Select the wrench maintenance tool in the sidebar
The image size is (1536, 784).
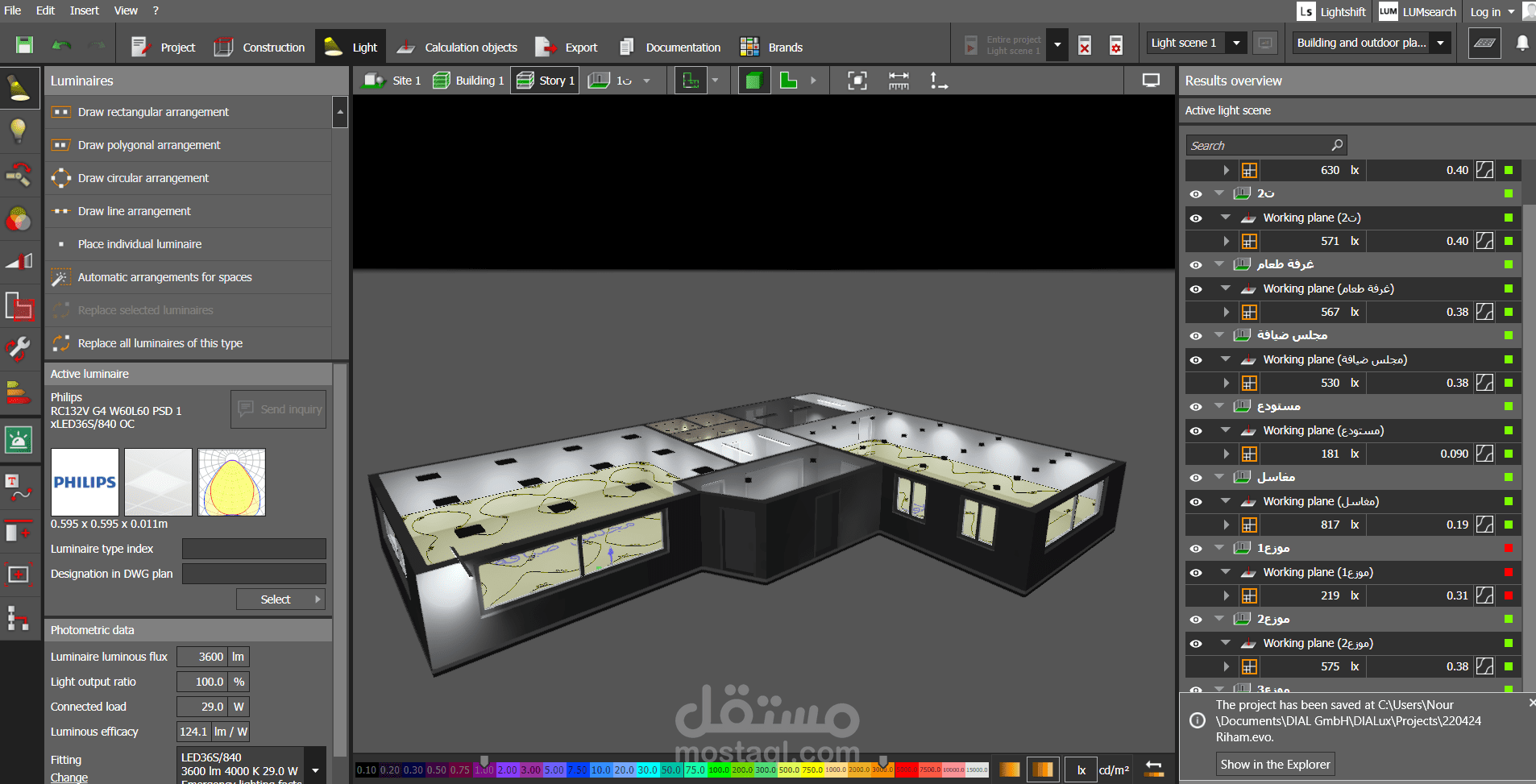[x=19, y=349]
